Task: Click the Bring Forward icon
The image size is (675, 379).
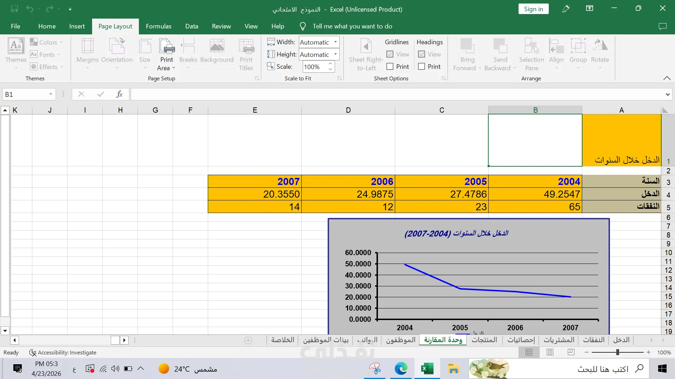Action: coord(467,46)
